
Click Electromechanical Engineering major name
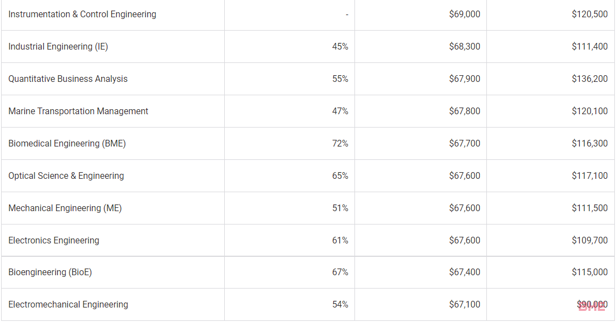pos(68,304)
